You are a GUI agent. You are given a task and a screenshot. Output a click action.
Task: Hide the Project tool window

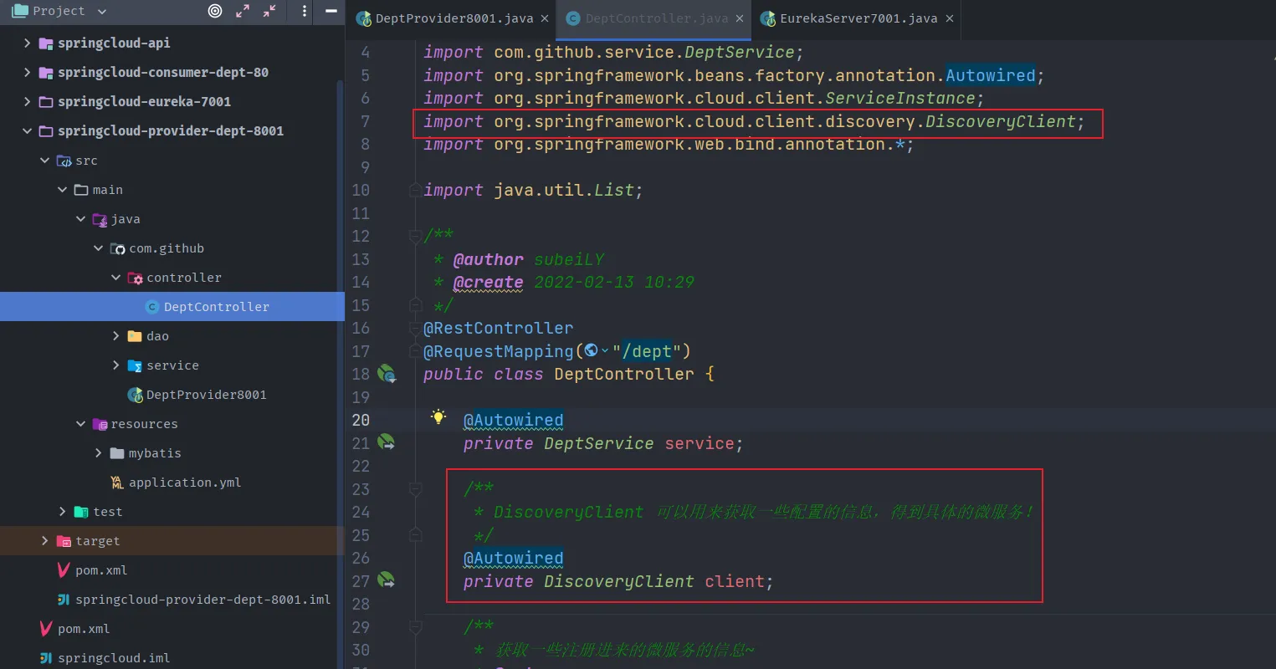pos(331,11)
